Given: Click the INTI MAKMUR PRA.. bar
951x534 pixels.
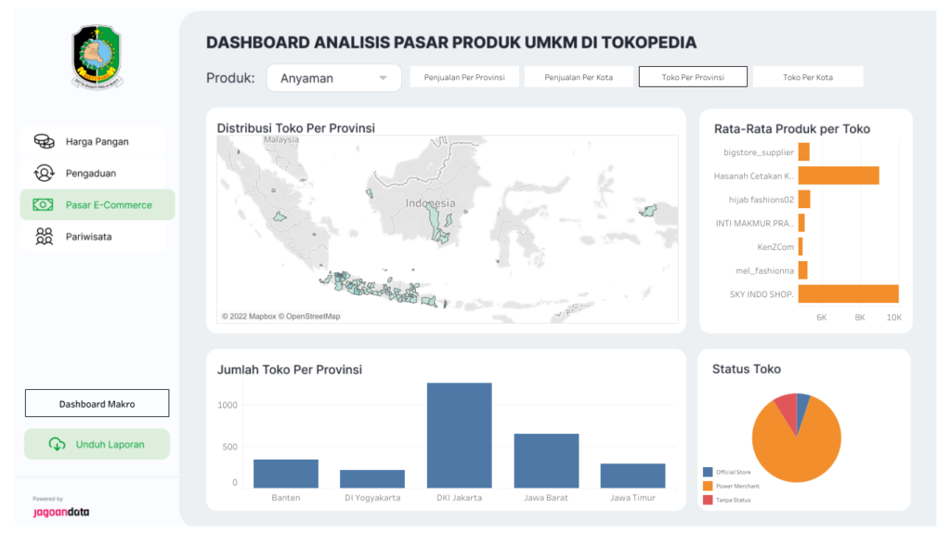Looking at the screenshot, I should [801, 223].
